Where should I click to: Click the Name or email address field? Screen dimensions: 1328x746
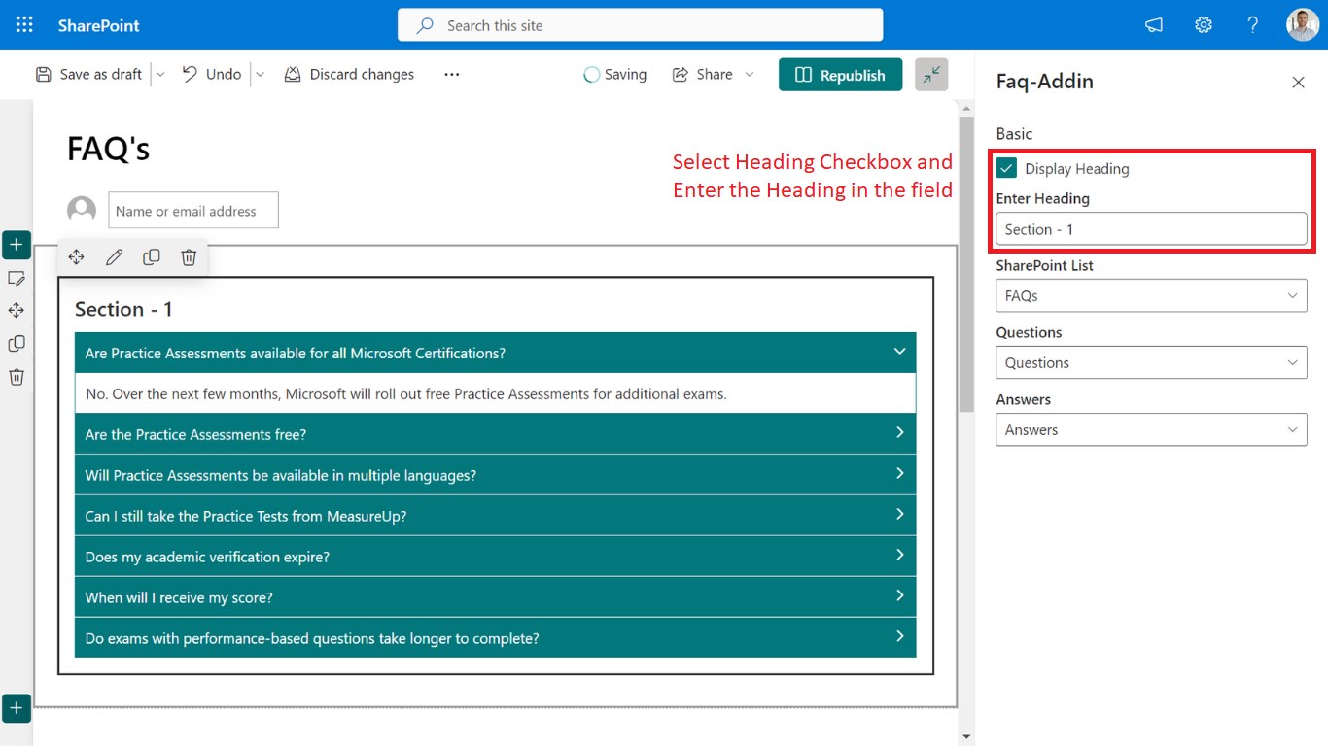pos(193,210)
